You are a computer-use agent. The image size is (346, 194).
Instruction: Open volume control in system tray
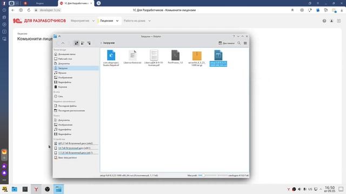pos(300,189)
